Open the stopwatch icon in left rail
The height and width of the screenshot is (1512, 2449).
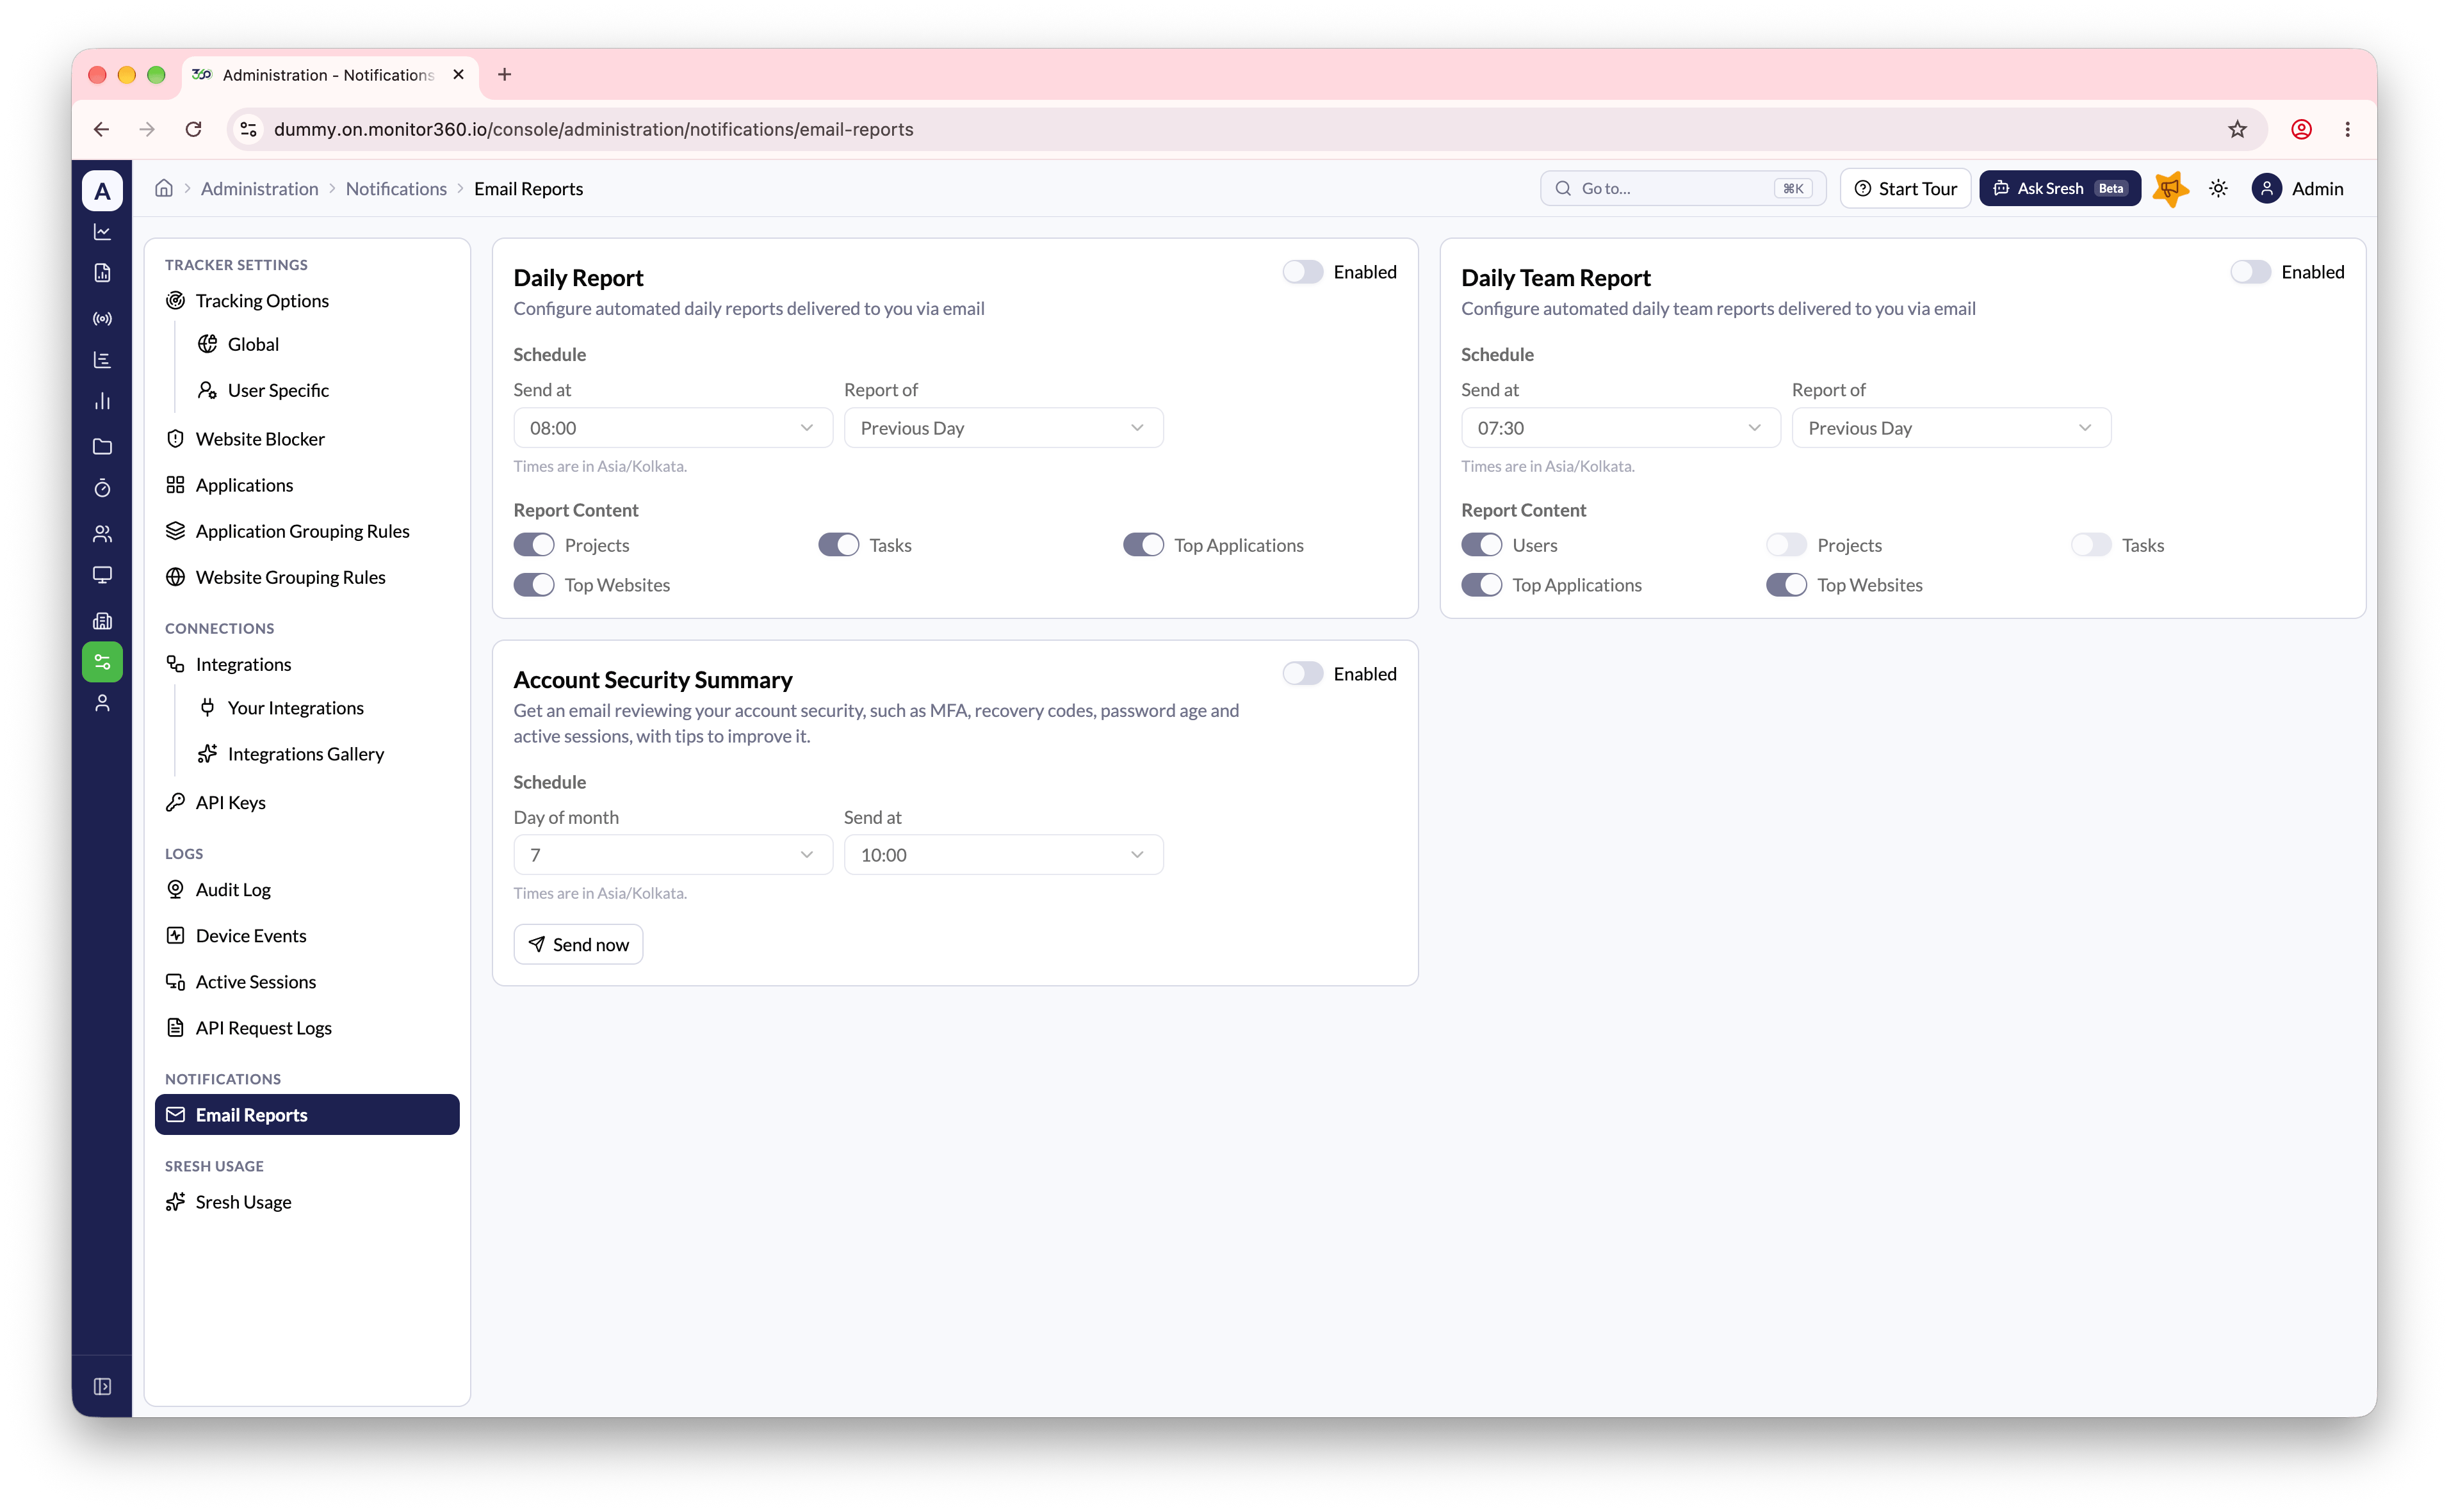click(x=102, y=488)
